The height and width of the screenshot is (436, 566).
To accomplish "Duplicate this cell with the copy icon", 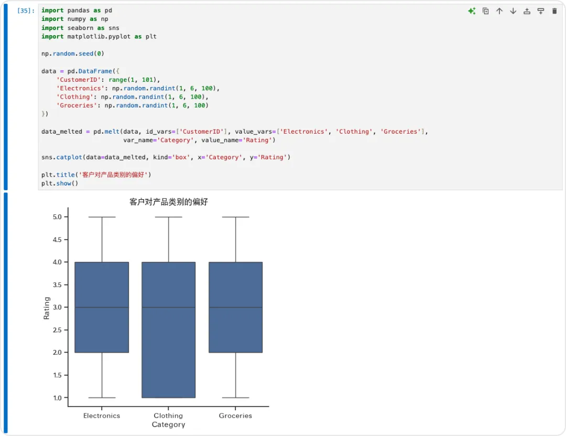I will point(485,11).
